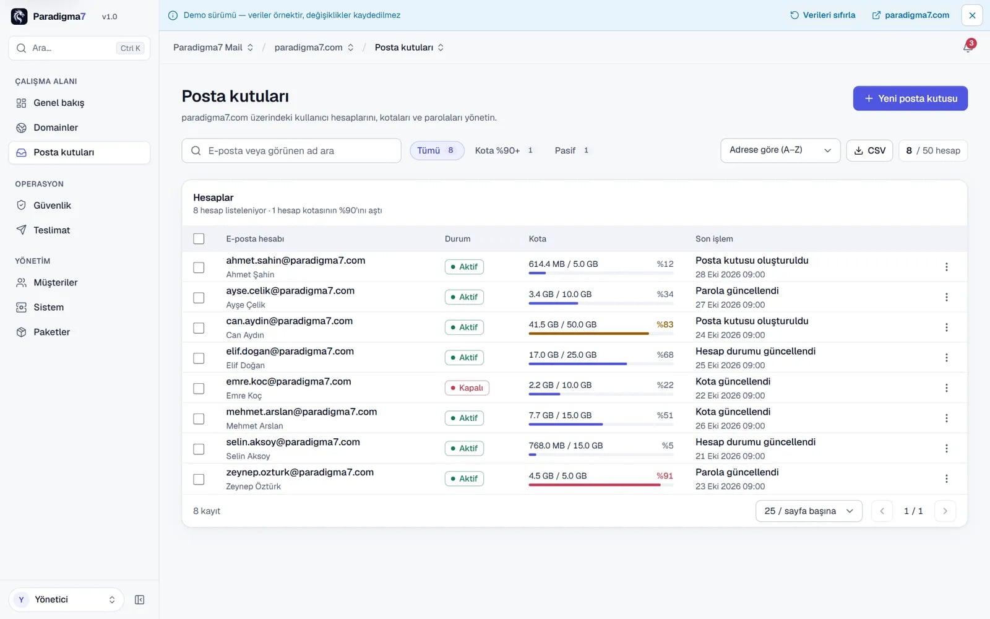
Task: Open row actions for emre.koc@paradigma7.com
Action: (946, 388)
